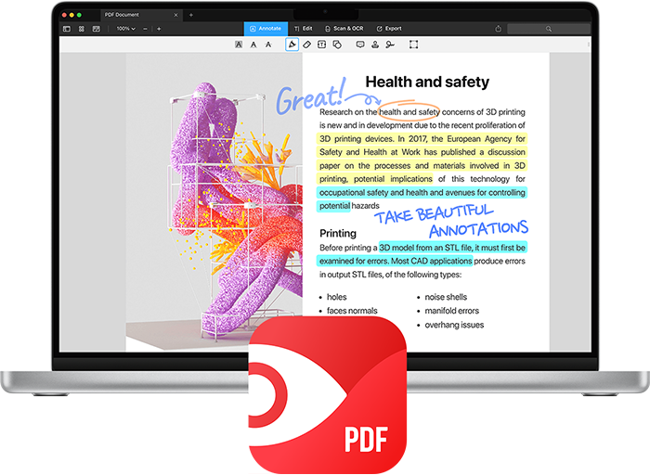Open the 100% zoom level dropdown
The height and width of the screenshot is (475, 650).
tap(125, 29)
